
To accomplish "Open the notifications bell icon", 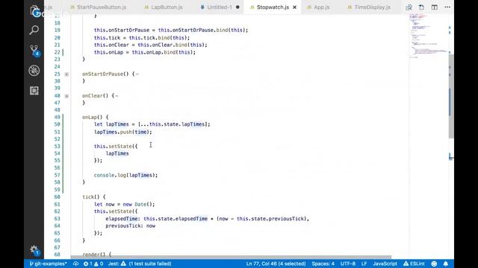I will coord(446,264).
